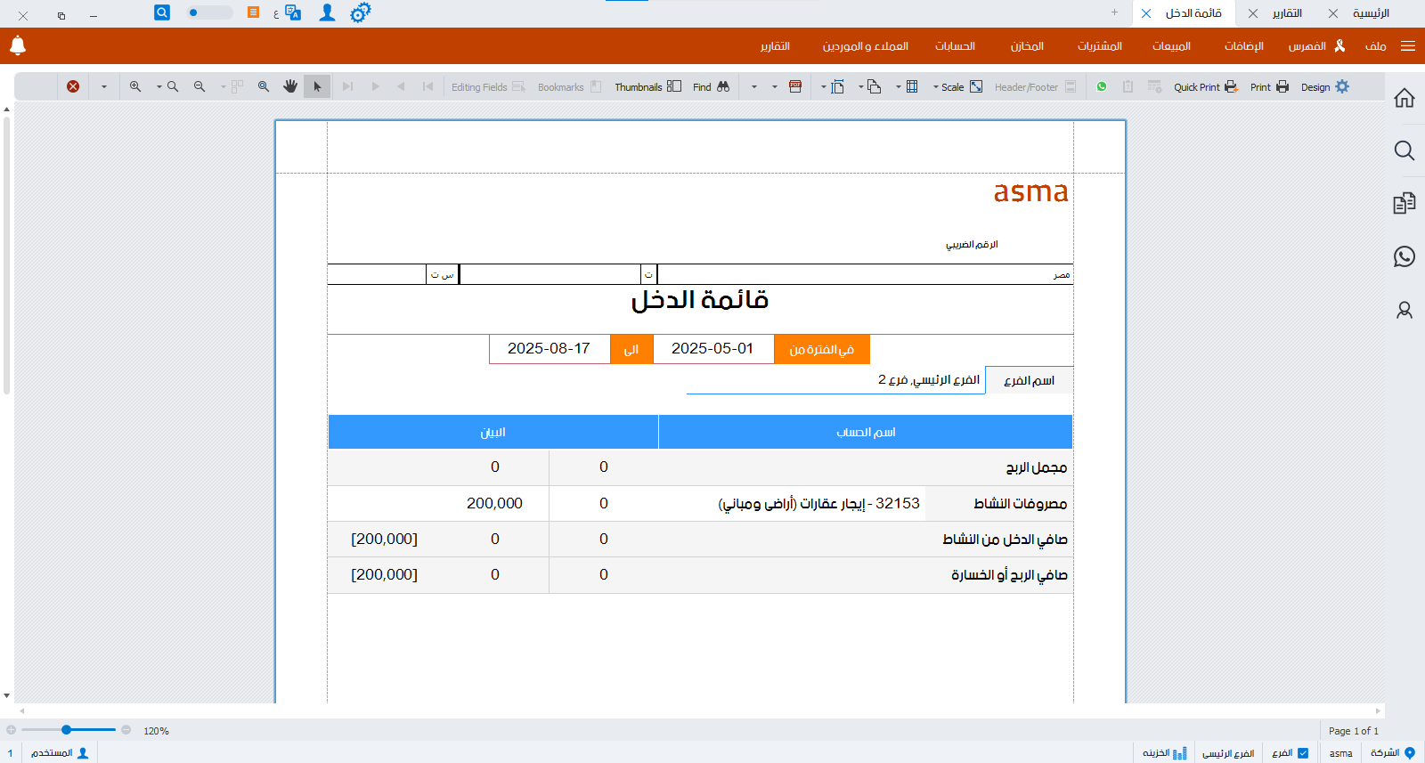Send report via WhatsApp toolbar icon
The height and width of the screenshot is (763, 1425).
point(1102,86)
